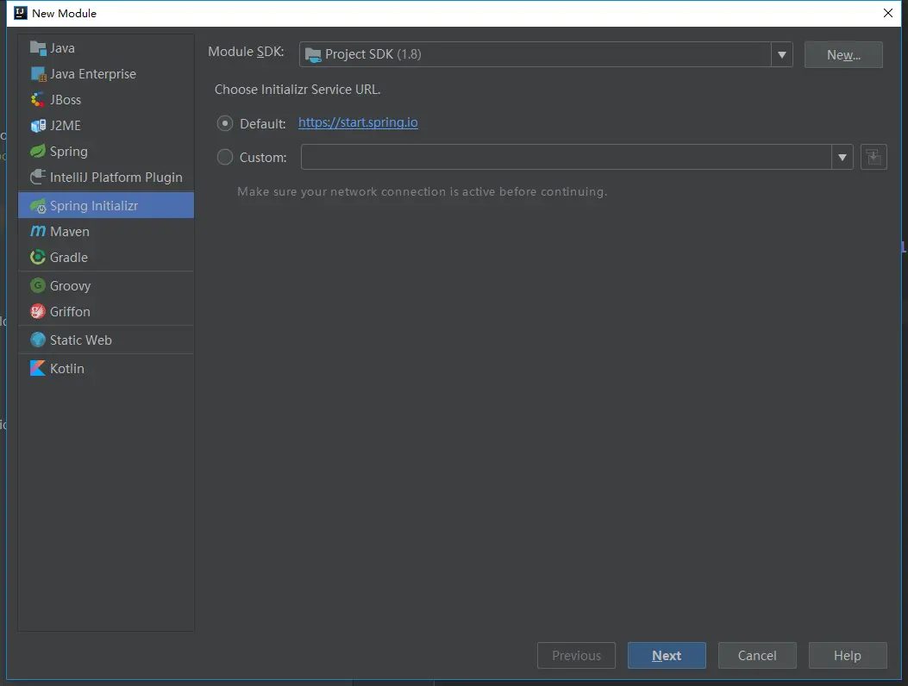Select J2ME label in module list
This screenshot has height=686, width=908.
(x=66, y=126)
